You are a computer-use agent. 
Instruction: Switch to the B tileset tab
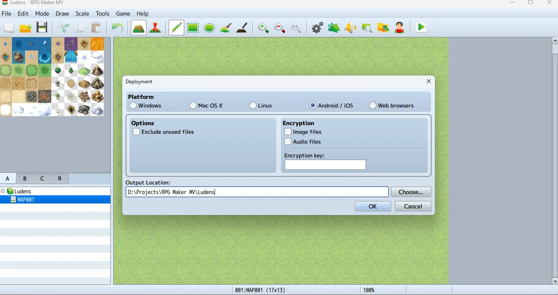pyautogui.click(x=24, y=178)
